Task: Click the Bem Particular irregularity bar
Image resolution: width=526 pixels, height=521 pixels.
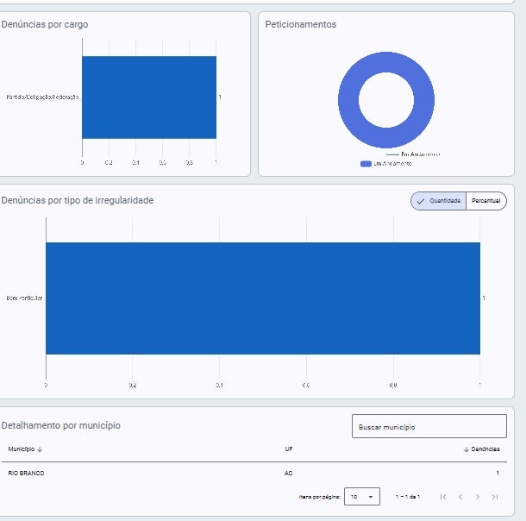Action: point(263,298)
